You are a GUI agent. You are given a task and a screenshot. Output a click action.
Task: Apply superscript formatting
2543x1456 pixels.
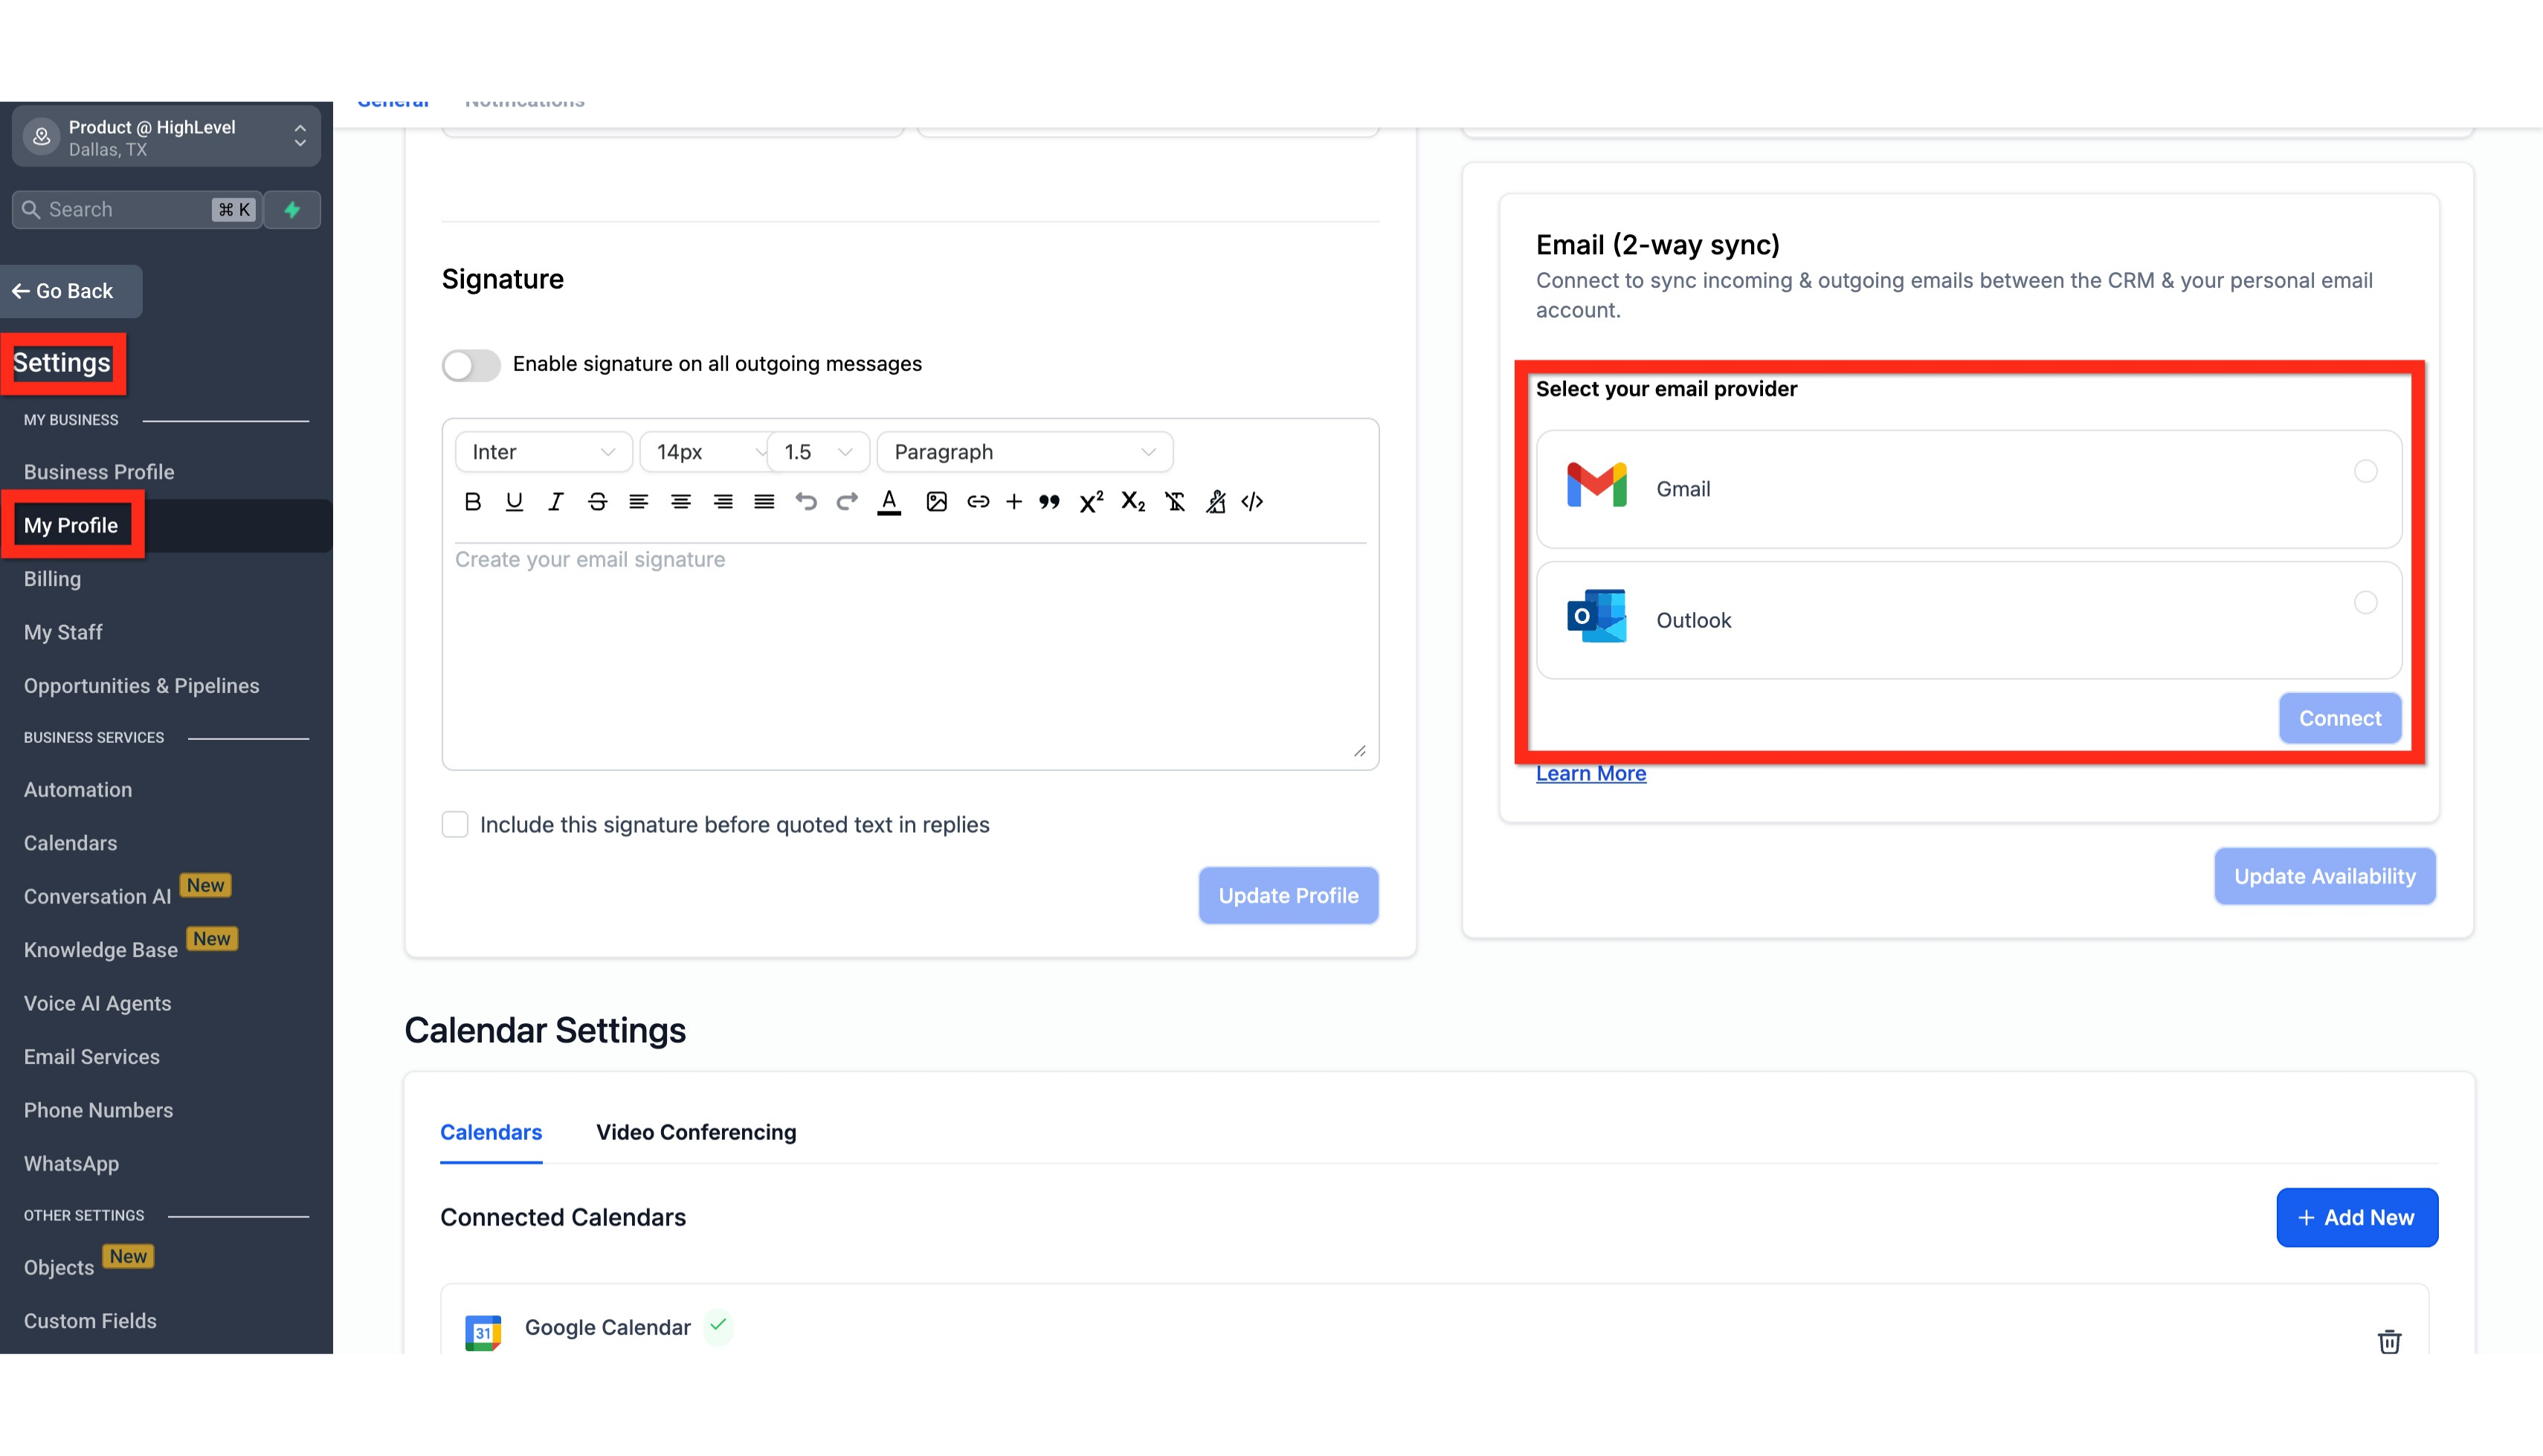1091,502
